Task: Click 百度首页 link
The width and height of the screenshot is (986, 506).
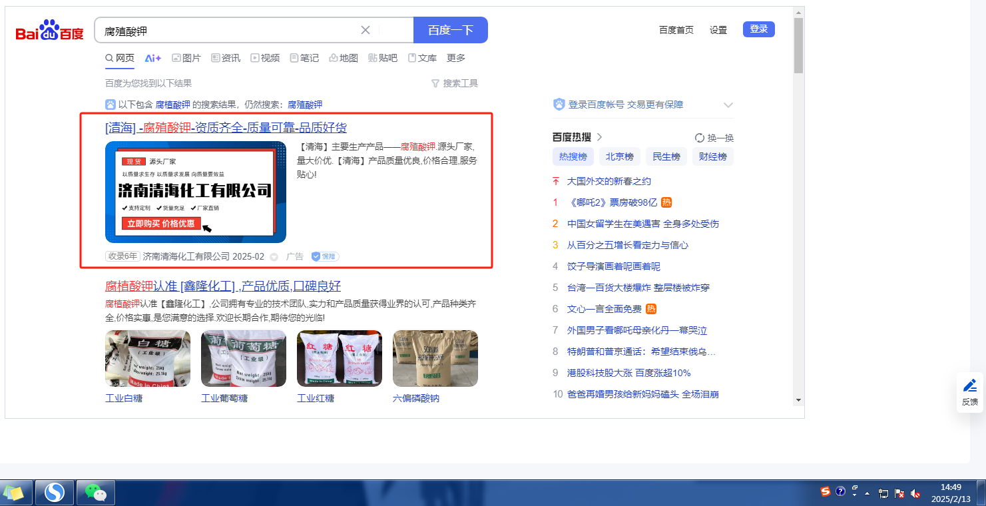Action: point(676,30)
